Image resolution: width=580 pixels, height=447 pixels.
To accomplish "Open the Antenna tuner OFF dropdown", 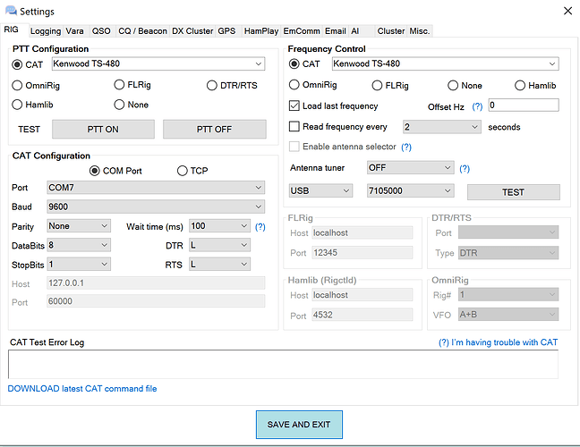I will [410, 167].
